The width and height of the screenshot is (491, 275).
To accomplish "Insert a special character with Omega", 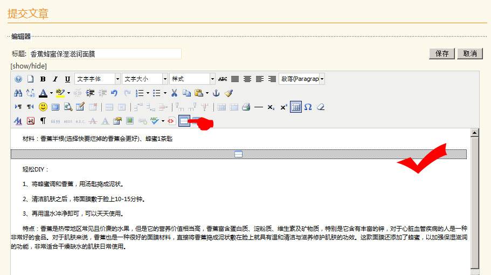I will click(x=308, y=107).
